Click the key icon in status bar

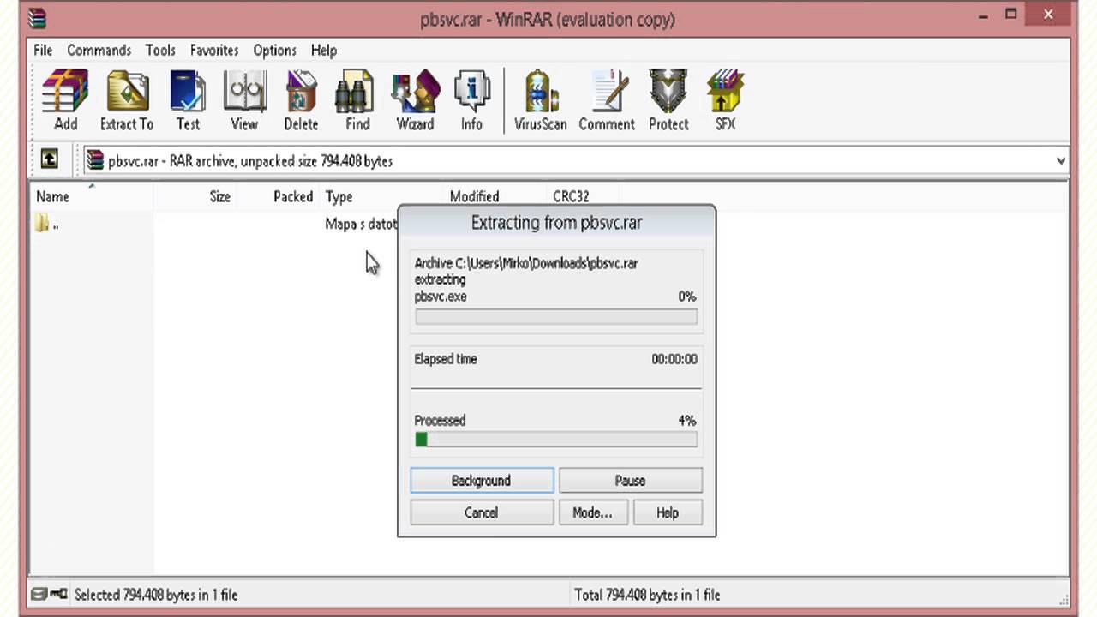click(58, 594)
